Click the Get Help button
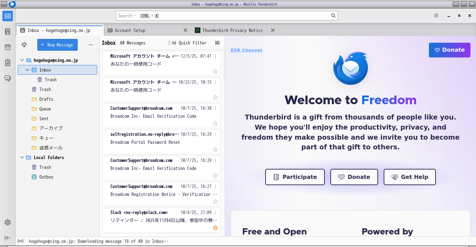The image size is (476, 247). [x=409, y=177]
